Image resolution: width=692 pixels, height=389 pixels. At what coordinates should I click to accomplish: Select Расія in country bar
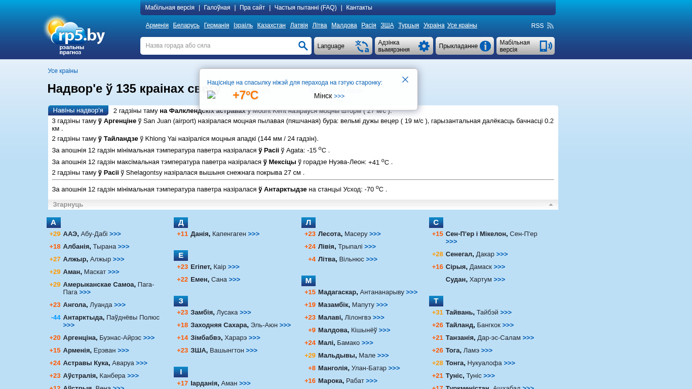coord(369,25)
